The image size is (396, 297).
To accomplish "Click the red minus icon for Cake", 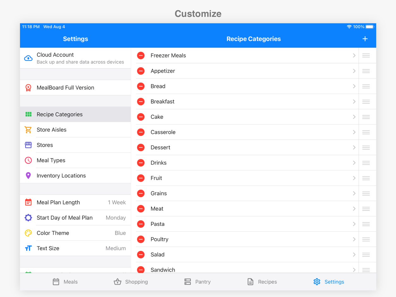I will 141,117.
